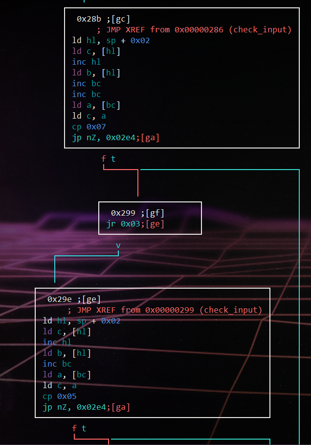311x445 pixels.
Task: Click the cp 0x07 instruction
Action: pyautogui.click(x=89, y=127)
